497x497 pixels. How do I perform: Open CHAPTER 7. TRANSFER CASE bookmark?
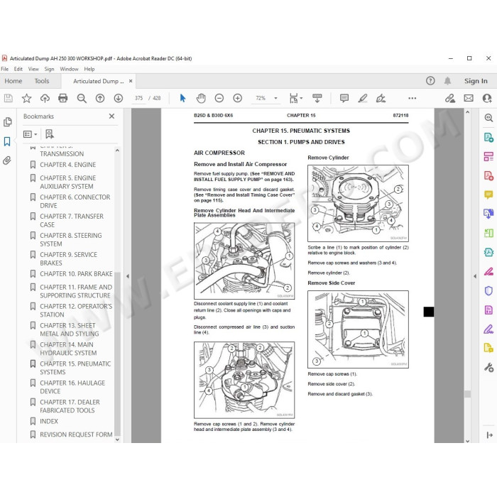point(72,221)
